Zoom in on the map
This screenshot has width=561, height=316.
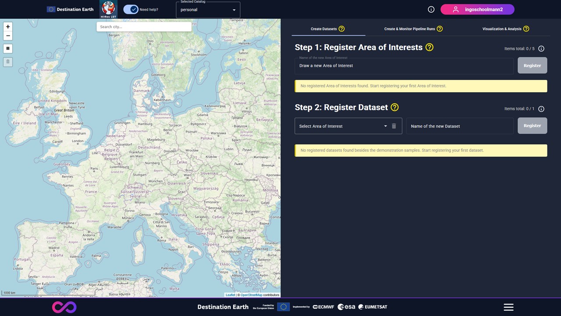click(x=7, y=27)
